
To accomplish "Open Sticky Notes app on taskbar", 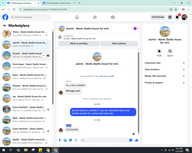I will tap(41, 150).
